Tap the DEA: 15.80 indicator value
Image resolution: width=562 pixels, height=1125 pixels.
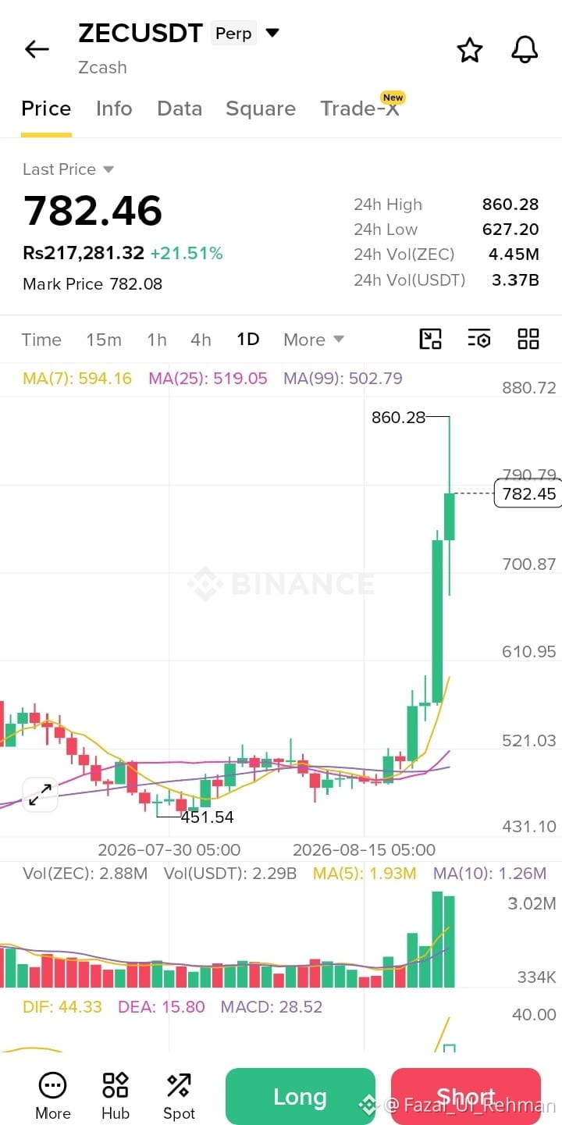coord(162,1007)
